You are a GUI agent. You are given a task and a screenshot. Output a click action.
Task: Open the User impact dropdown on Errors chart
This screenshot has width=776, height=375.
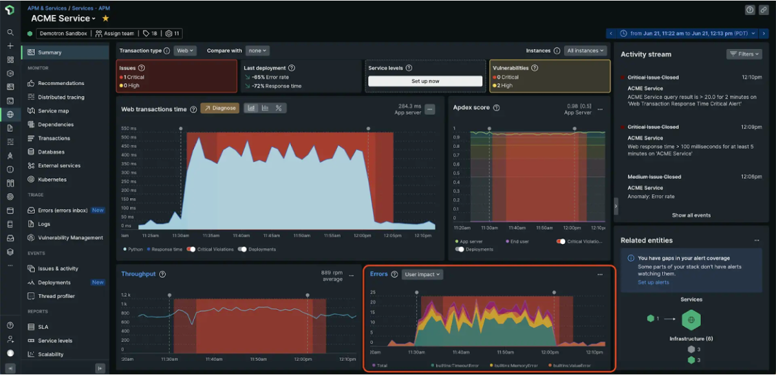[422, 274]
